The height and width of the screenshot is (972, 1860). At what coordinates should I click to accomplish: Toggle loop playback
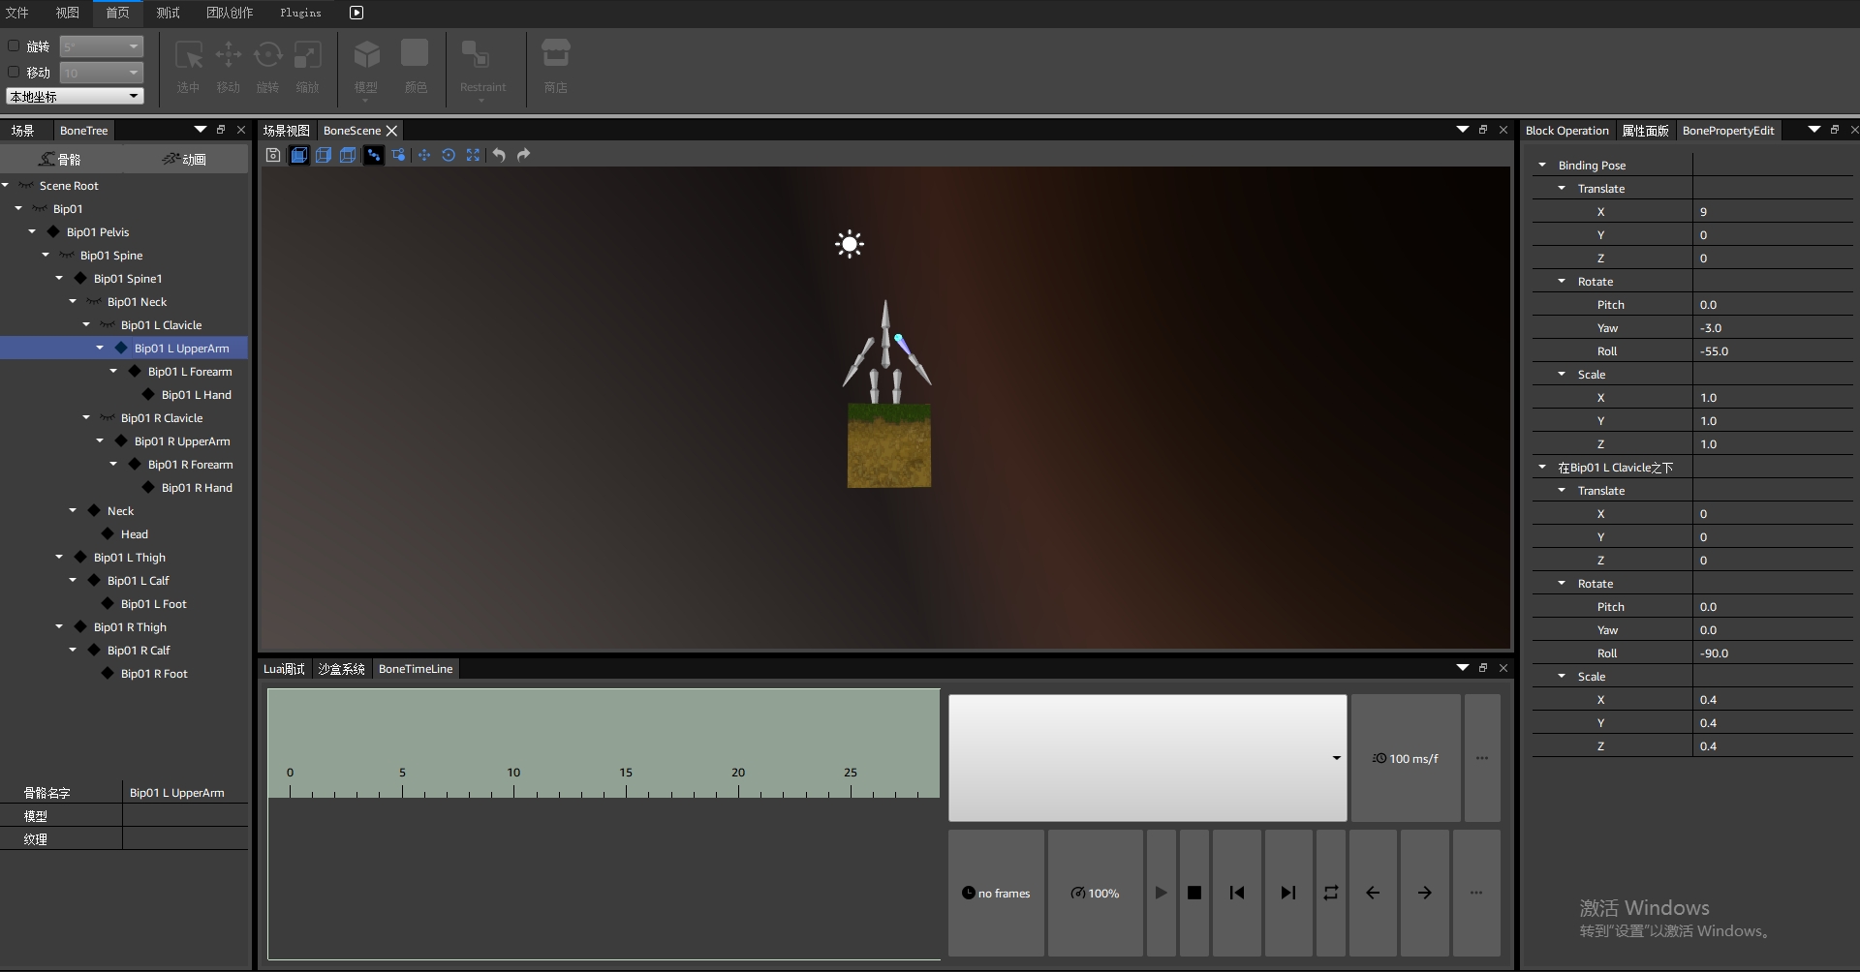pyautogui.click(x=1331, y=893)
